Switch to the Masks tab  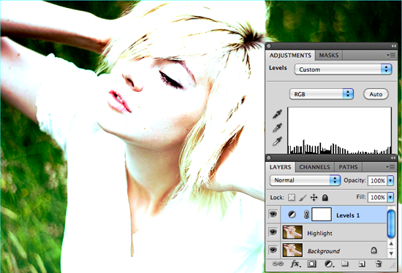[329, 55]
